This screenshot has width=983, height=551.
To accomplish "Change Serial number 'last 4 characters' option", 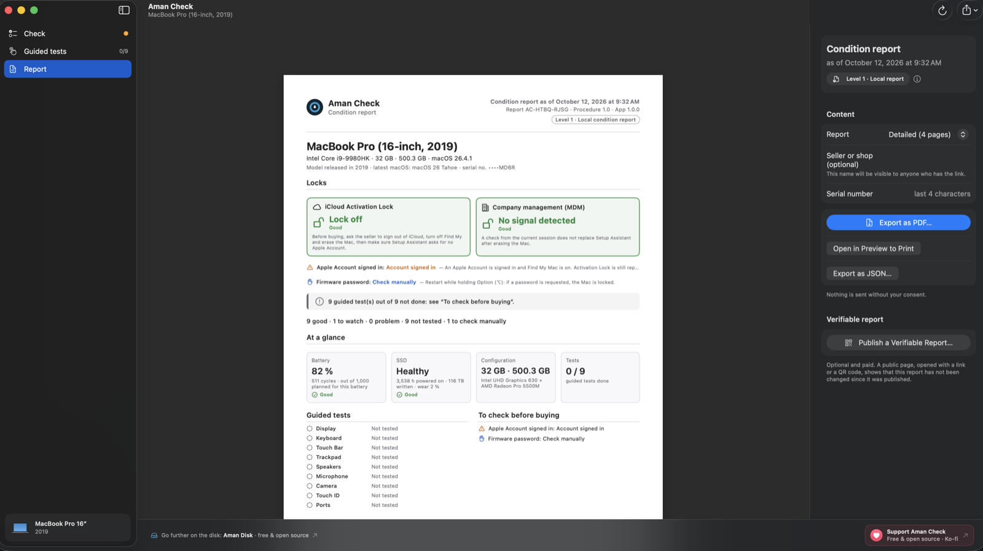I will (x=942, y=194).
